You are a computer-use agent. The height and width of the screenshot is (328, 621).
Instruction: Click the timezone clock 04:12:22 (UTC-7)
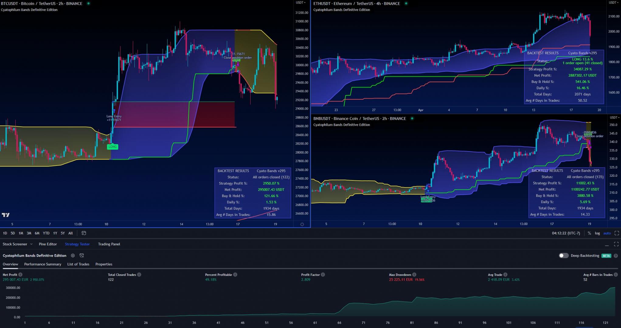point(566,233)
